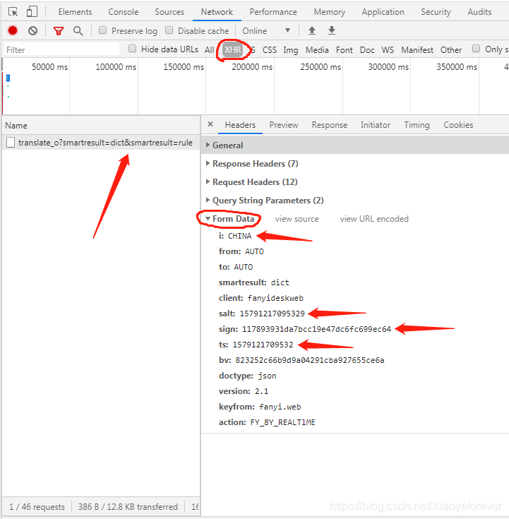Screen dimensions: 509x519
Task: Click the salt value 15791217095329
Action: click(272, 314)
